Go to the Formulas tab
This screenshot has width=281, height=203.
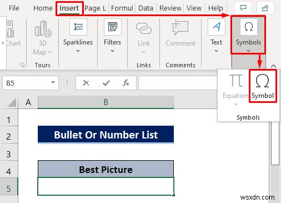[122, 8]
